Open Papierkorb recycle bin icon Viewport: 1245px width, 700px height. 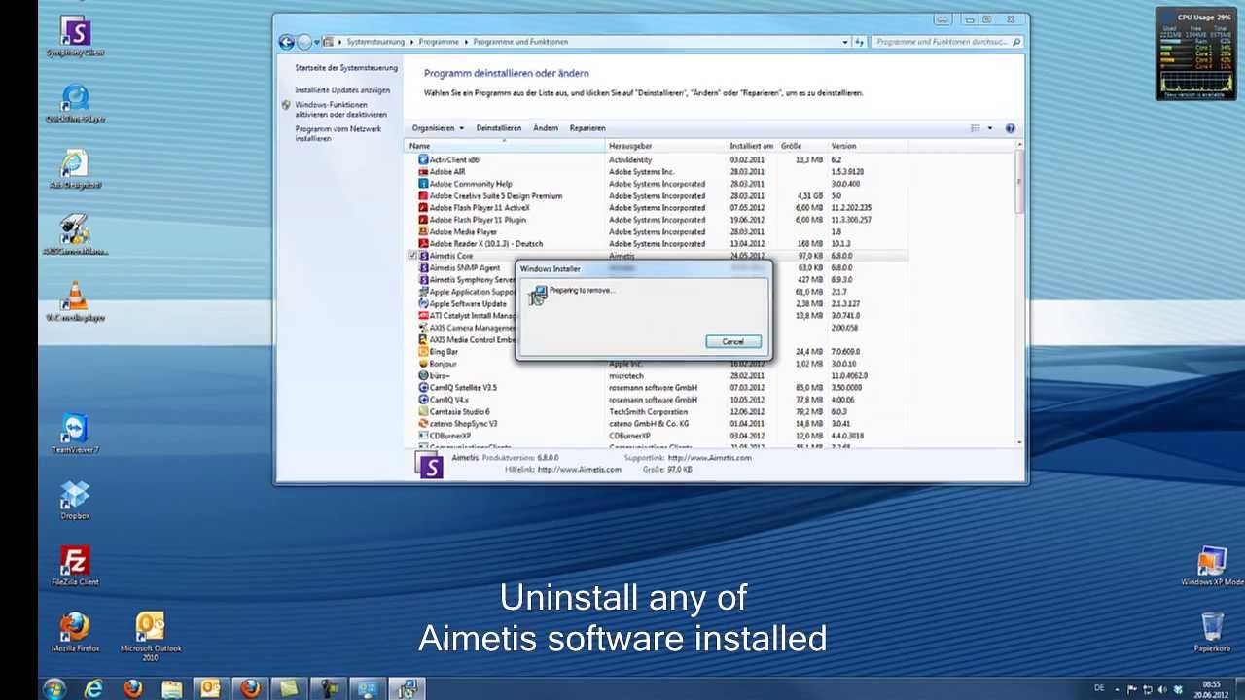[1212, 632]
